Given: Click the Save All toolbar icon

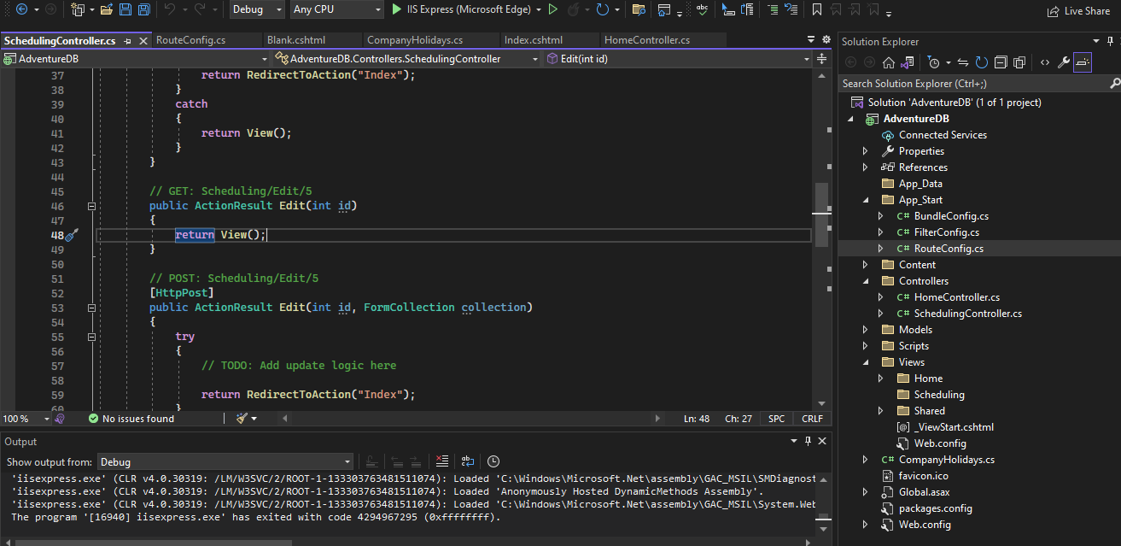Looking at the screenshot, I should pos(143,10).
